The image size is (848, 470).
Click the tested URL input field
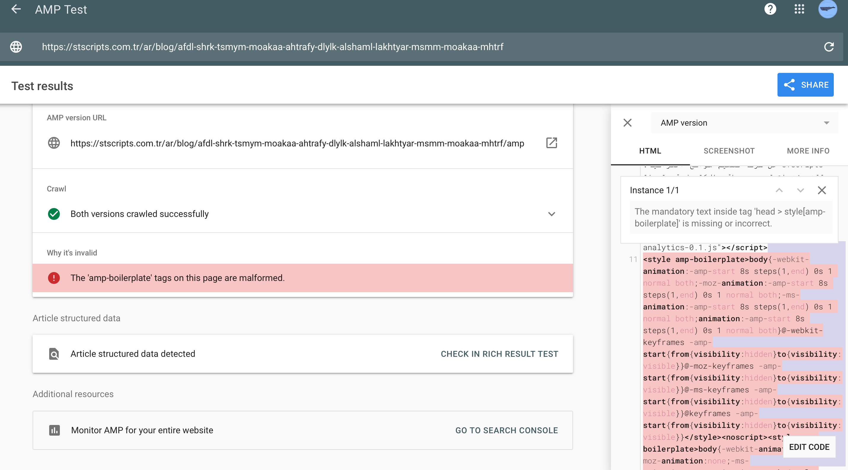421,47
